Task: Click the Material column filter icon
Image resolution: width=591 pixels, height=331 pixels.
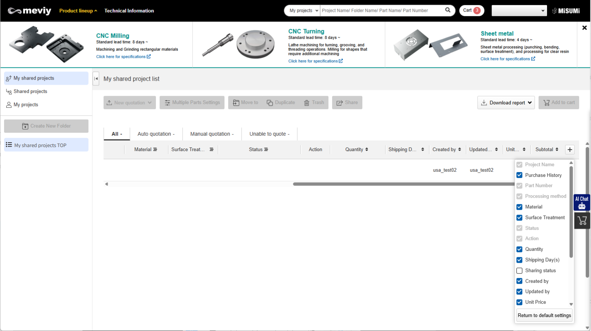Action: tap(155, 150)
